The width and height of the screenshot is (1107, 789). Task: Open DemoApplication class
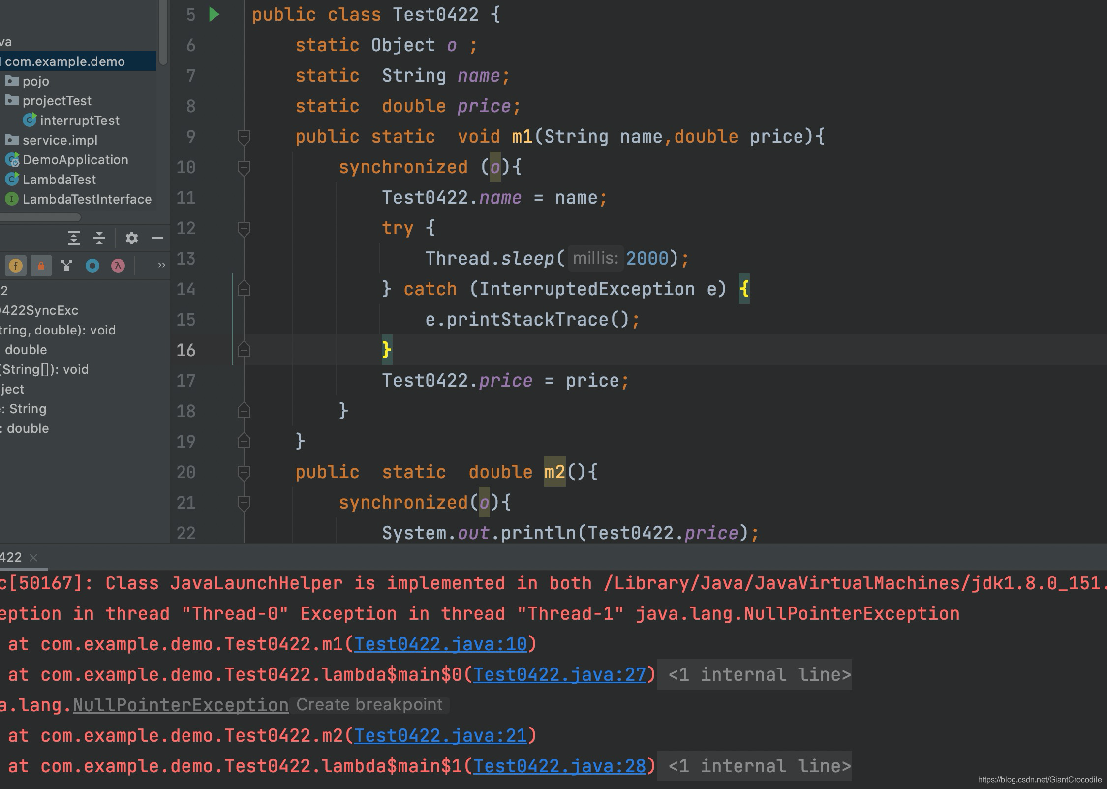pyautogui.click(x=75, y=160)
